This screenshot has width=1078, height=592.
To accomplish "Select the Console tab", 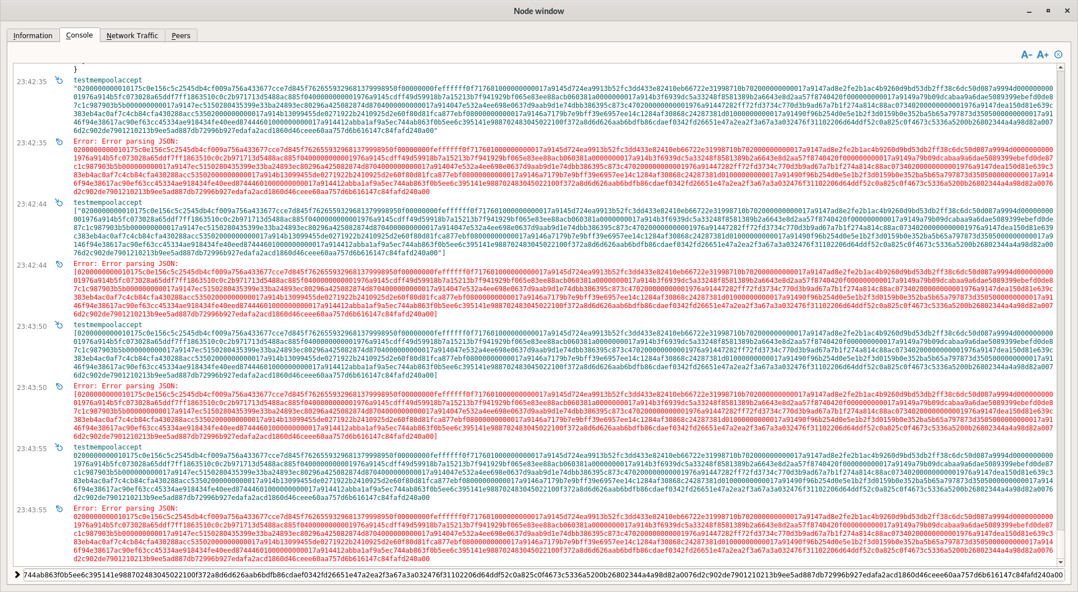I will click(x=79, y=35).
